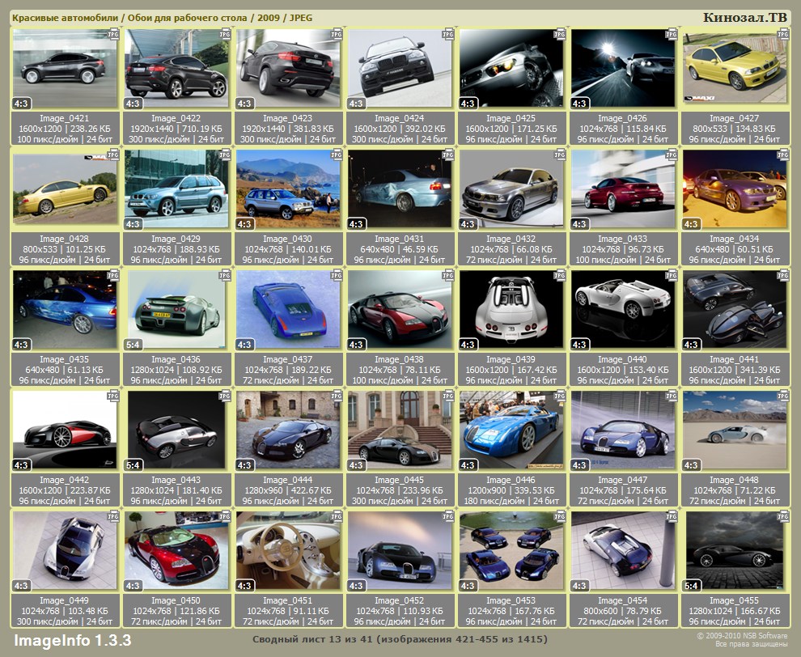Screen dimensions: 801x657
Task: Click the 5:4 ratio badge on Image_0443
Action: 133,465
